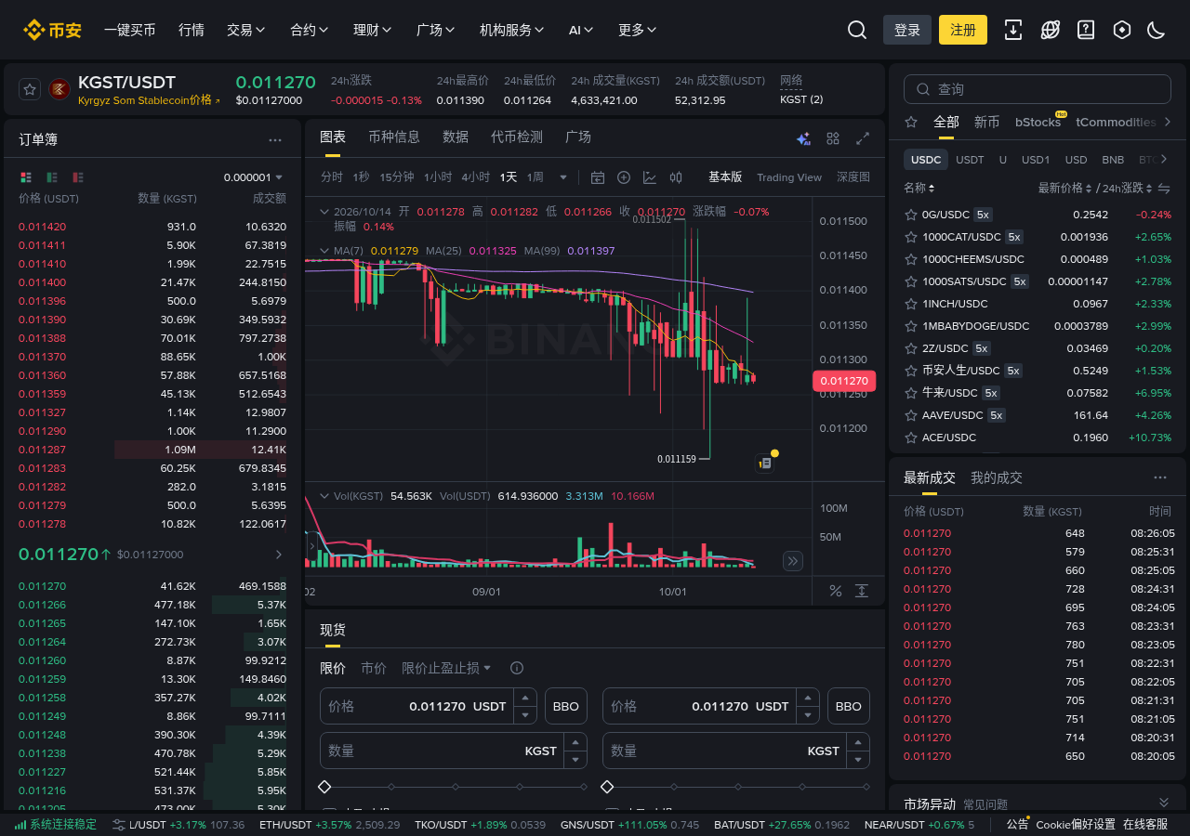Image resolution: width=1190 pixels, height=836 pixels.
Task: Toggle the percent scale on chart axis
Action: [x=835, y=591]
